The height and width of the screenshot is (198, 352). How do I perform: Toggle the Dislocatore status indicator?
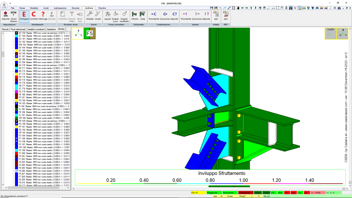(230, 192)
